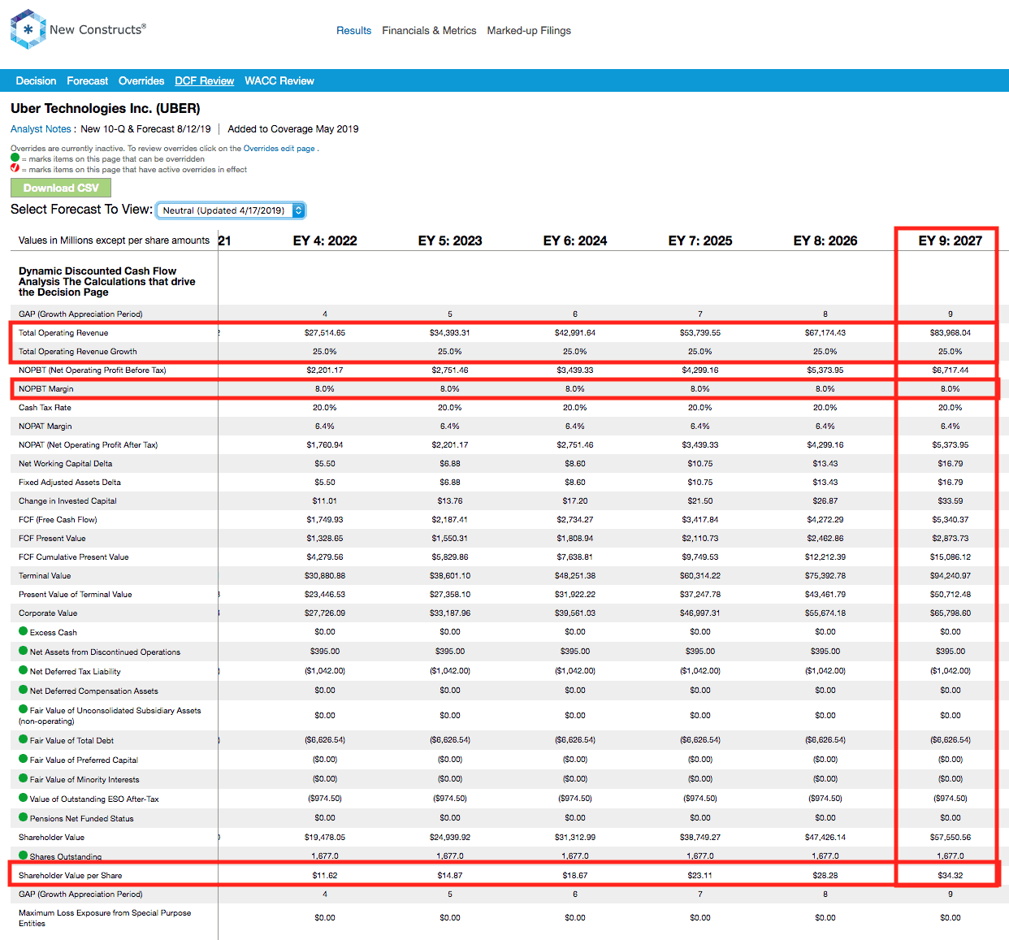1009x940 pixels.
Task: Click the Present Value of Terminal Value label
Action: pyautogui.click(x=76, y=595)
